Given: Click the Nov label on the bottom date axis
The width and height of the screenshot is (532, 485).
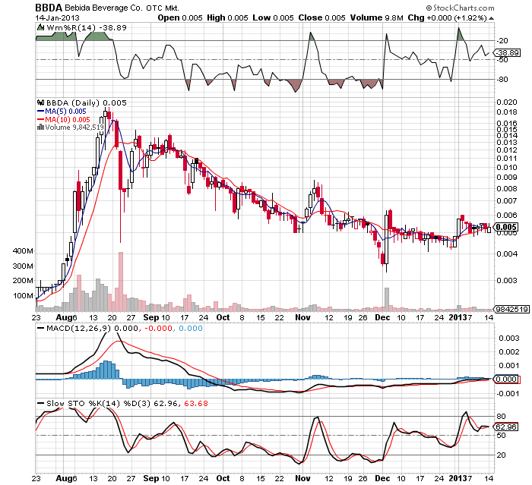Looking at the screenshot, I should pyautogui.click(x=302, y=478).
